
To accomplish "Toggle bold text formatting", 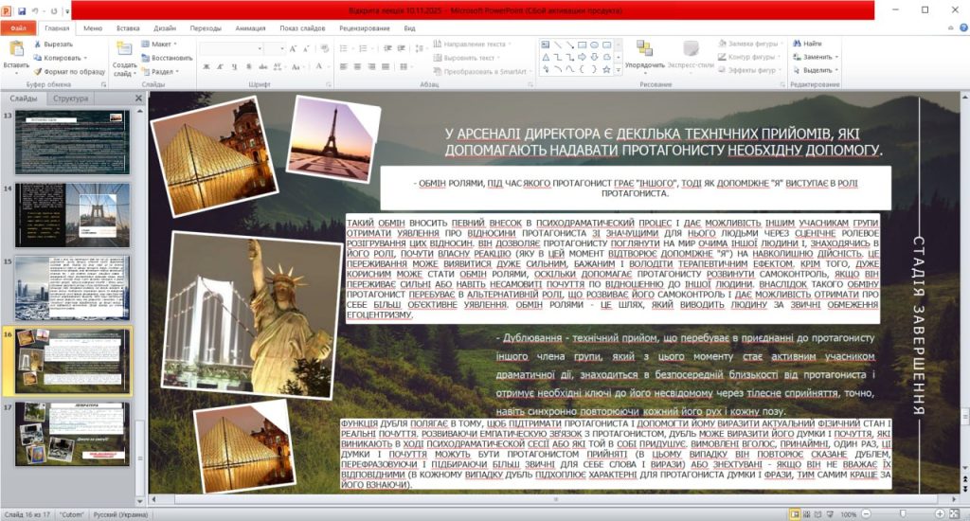I will click(x=206, y=67).
